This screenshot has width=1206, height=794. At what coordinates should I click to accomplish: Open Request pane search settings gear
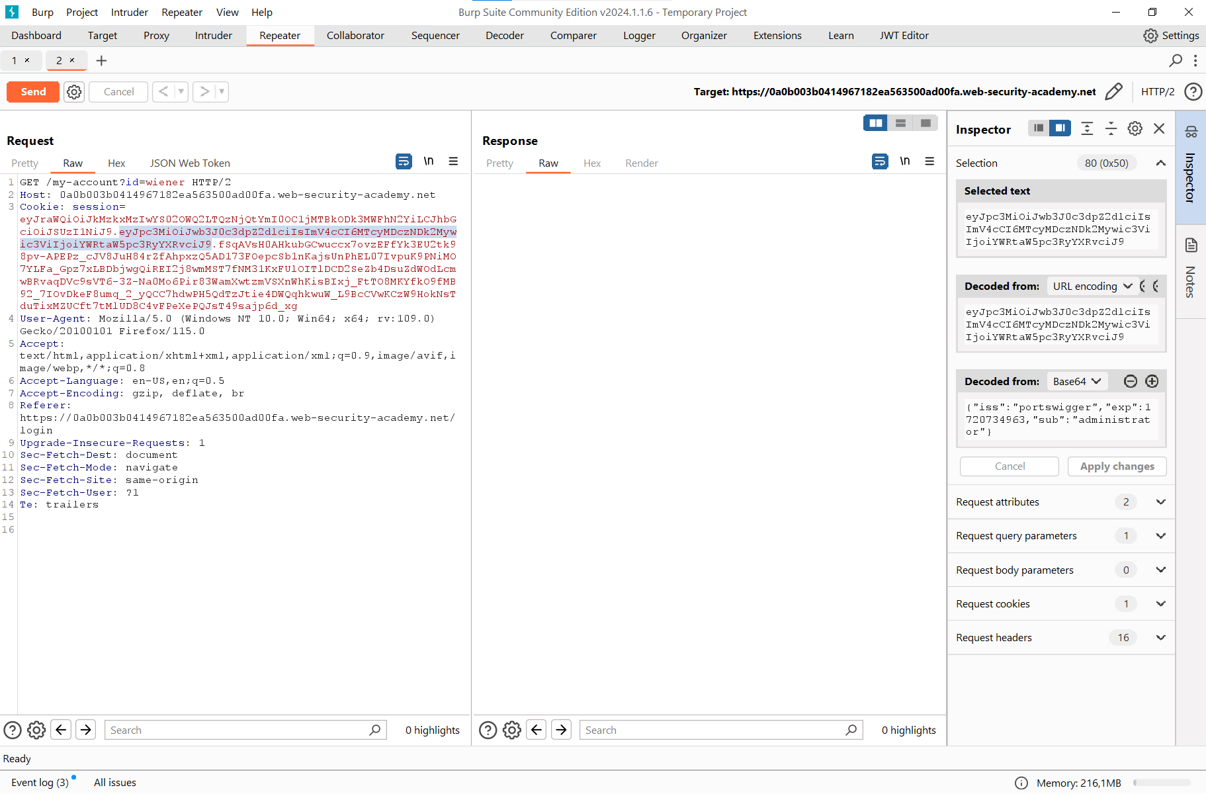point(36,730)
